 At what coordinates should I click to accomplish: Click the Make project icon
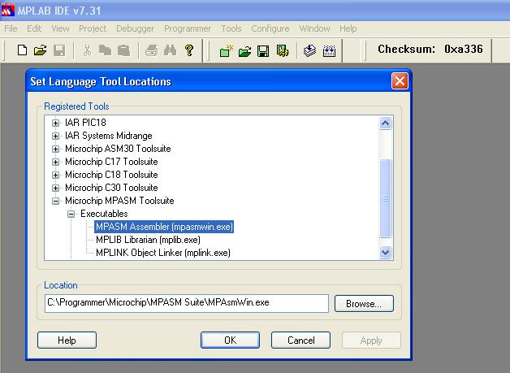tap(309, 50)
